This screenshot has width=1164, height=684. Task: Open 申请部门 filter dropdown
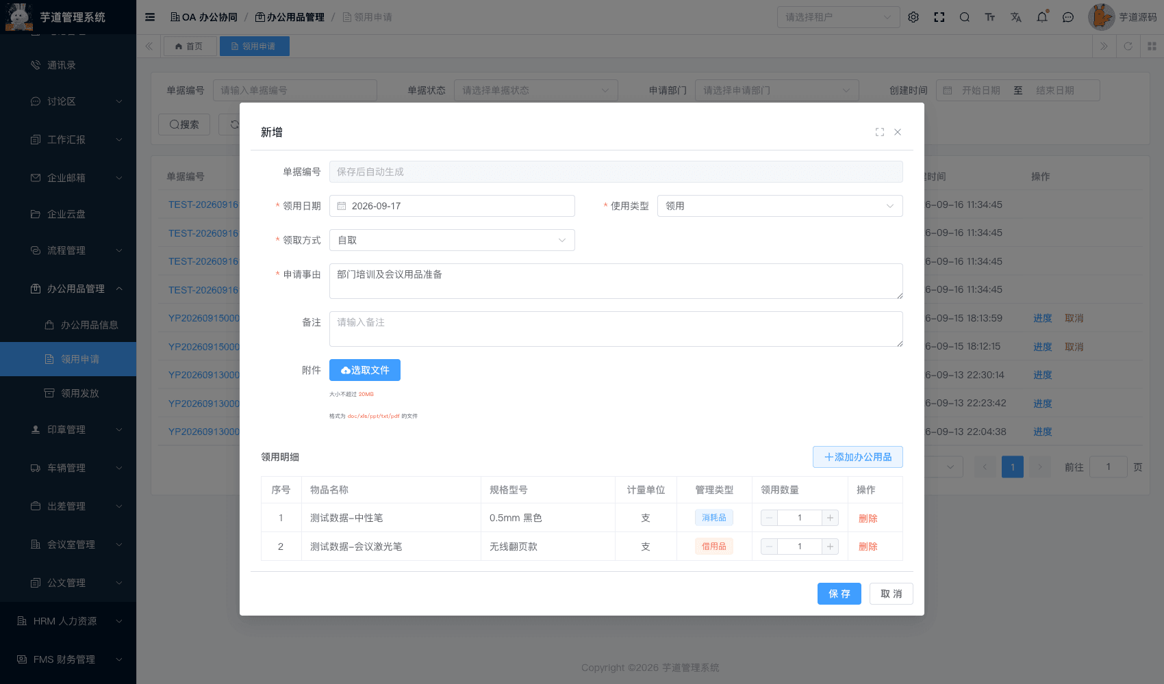pyautogui.click(x=776, y=90)
